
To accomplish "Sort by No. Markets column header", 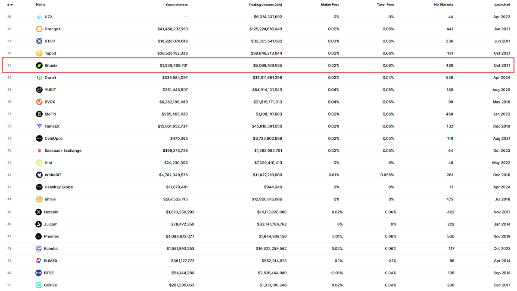I will pos(443,5).
